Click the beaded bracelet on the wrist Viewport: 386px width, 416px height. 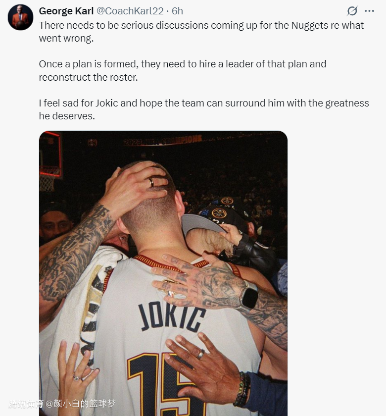(242, 389)
